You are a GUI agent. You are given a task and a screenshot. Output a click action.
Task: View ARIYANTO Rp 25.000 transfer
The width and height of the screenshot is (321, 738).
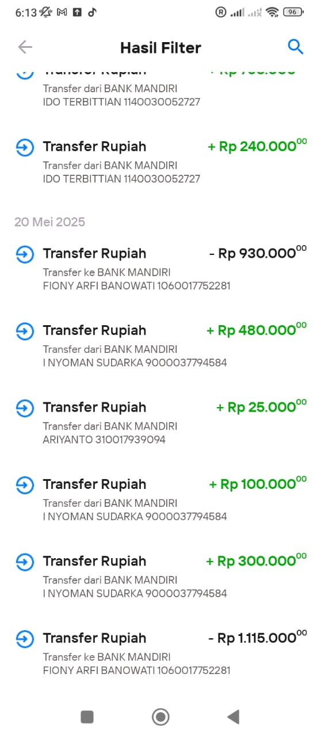point(160,422)
